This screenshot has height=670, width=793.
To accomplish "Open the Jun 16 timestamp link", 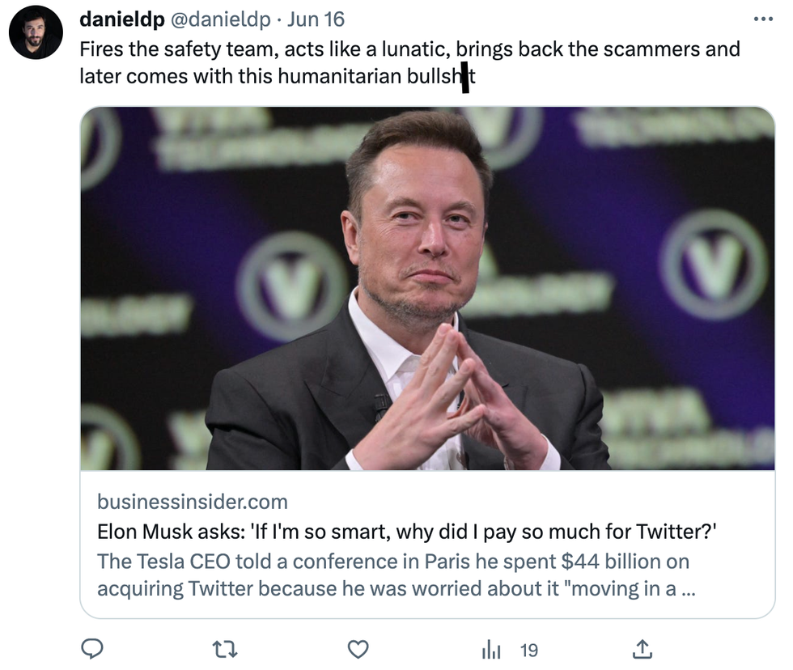I will point(315,19).
